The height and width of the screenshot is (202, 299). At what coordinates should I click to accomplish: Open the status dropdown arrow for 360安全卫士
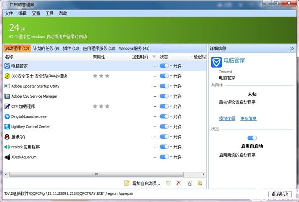click(171, 76)
